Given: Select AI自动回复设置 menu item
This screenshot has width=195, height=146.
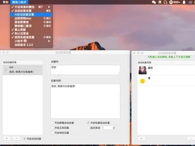Looking at the screenshot, I should pos(31,15).
